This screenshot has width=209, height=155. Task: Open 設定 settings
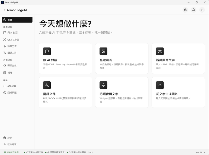[17, 138]
